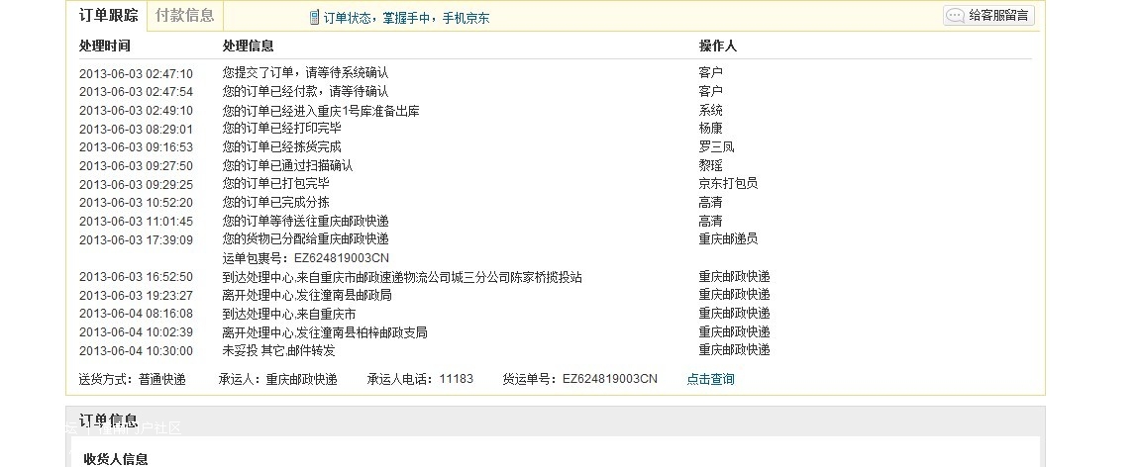
Task: Select the 处理时间 column header
Action: [x=105, y=46]
